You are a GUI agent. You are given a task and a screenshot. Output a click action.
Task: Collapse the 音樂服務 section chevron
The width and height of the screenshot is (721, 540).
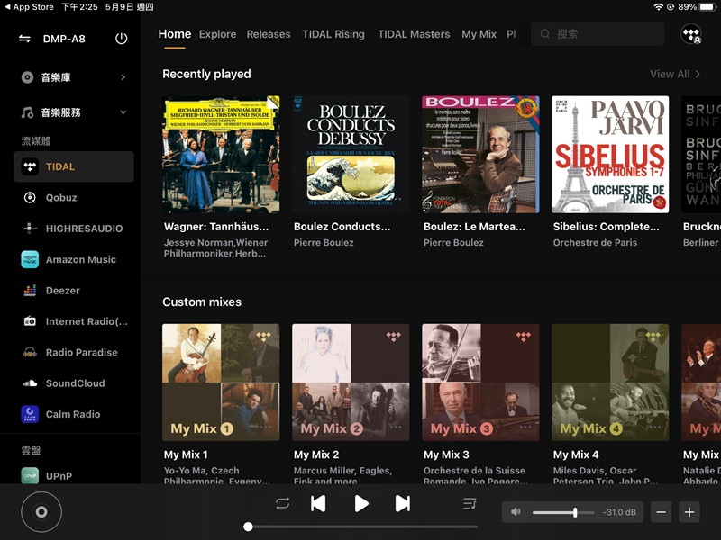pyautogui.click(x=123, y=112)
